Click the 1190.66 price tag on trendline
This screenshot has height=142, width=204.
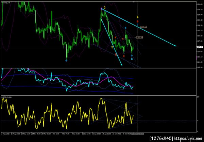(x=143, y=27)
